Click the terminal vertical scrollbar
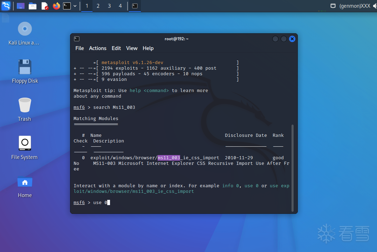The height and width of the screenshot is (252, 377). tap(292, 168)
